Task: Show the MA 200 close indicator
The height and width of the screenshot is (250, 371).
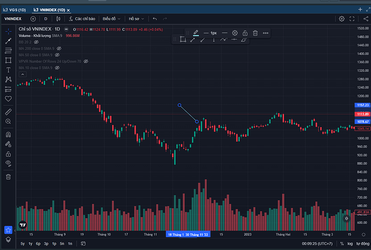Action: click(x=59, y=48)
